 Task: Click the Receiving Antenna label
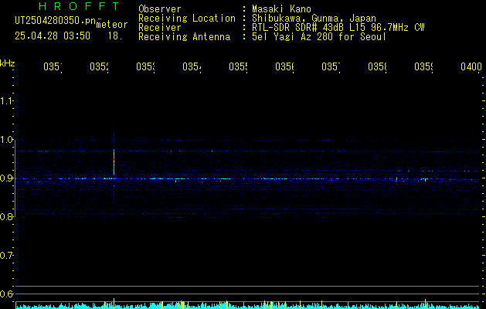tap(185, 37)
